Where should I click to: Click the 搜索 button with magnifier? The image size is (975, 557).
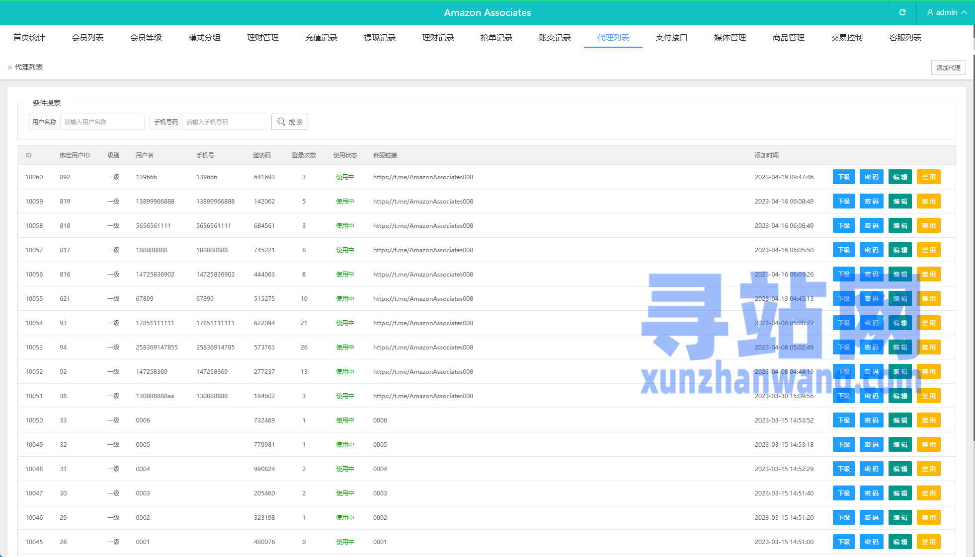(x=290, y=122)
